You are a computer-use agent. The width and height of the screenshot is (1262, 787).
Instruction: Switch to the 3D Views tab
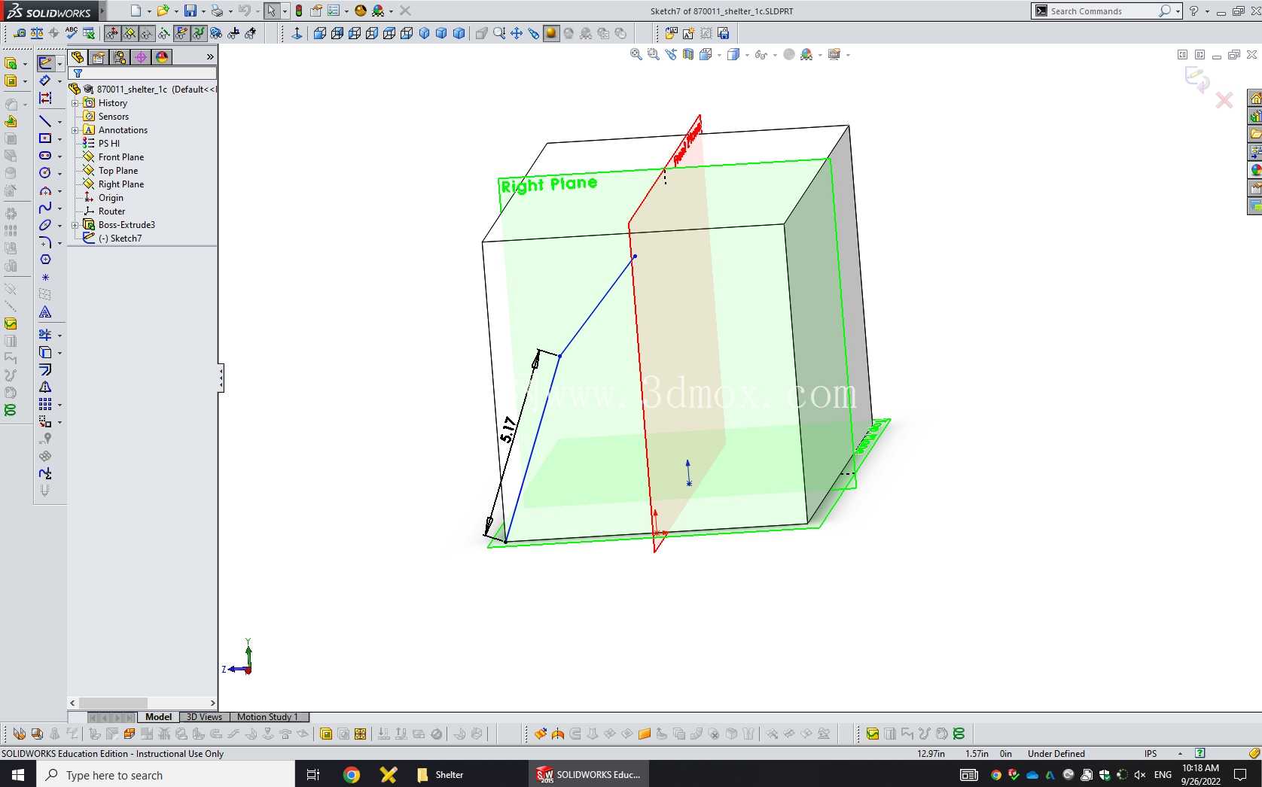click(x=204, y=717)
